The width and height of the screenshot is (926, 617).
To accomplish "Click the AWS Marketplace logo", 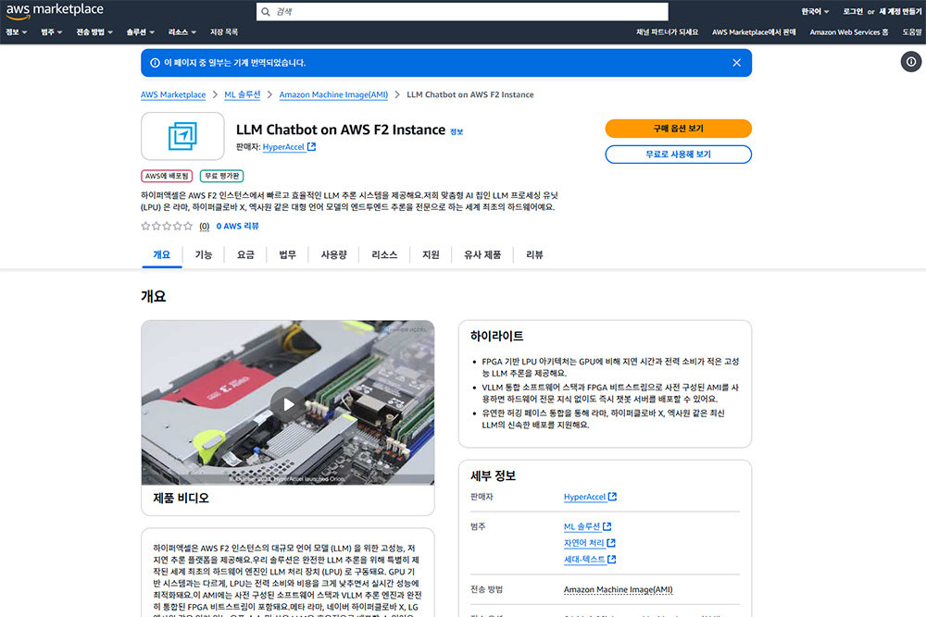I will tap(54, 10).
